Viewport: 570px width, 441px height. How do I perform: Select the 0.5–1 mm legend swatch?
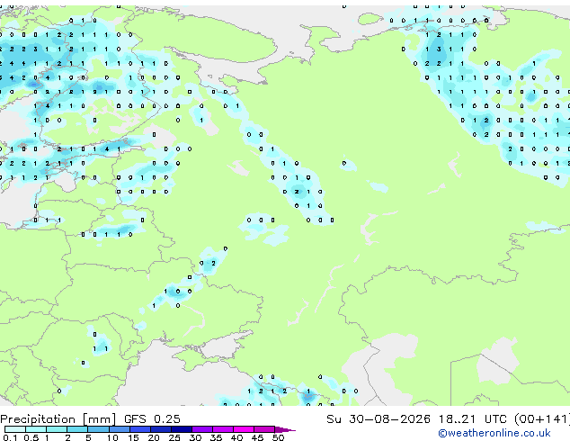coord(36,429)
